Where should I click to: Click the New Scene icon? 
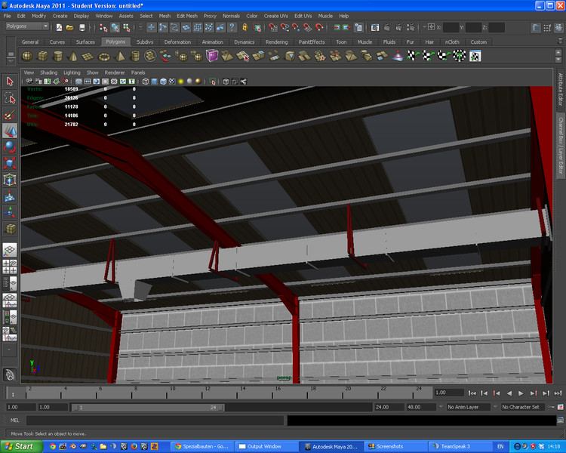point(59,27)
